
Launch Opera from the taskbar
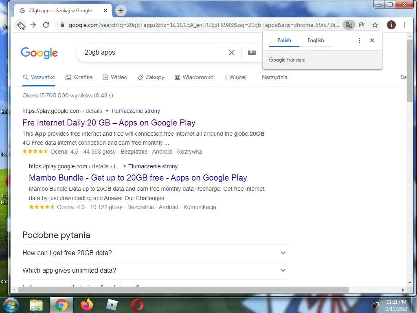click(x=137, y=305)
